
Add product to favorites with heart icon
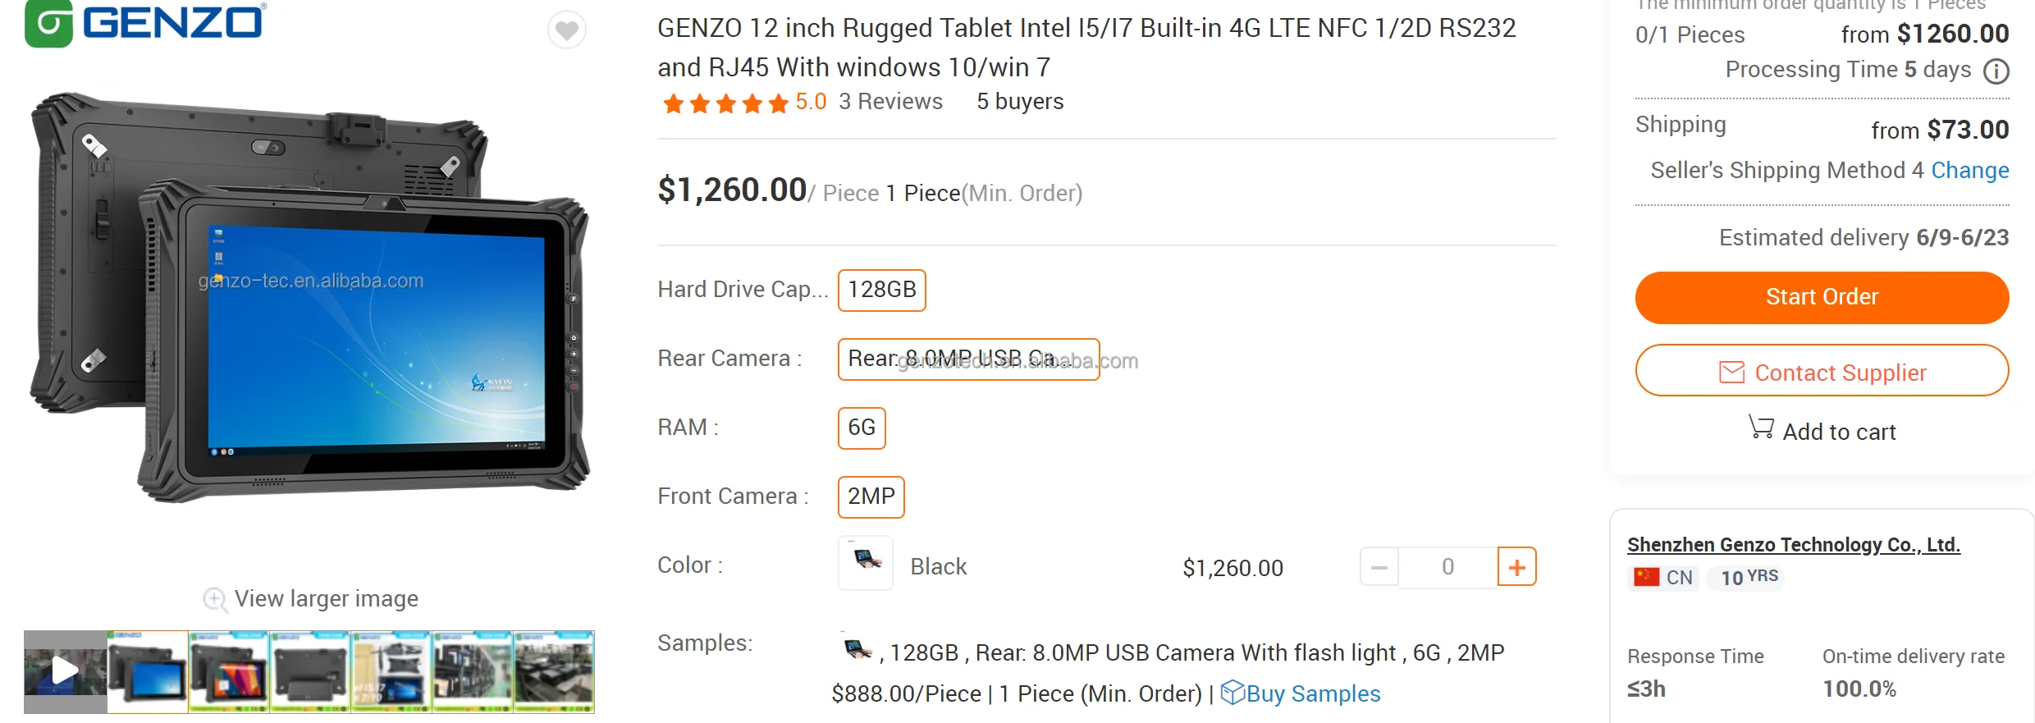tap(566, 30)
